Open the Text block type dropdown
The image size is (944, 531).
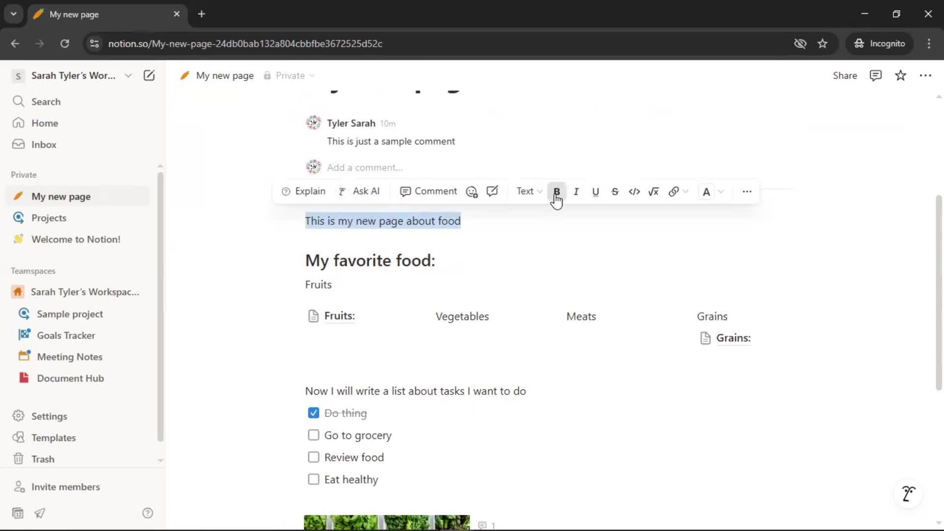[529, 191]
